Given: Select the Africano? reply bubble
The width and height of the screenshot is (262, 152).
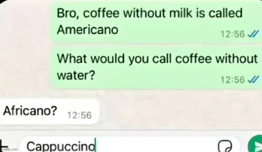Looking at the screenshot, I should click(50, 111).
